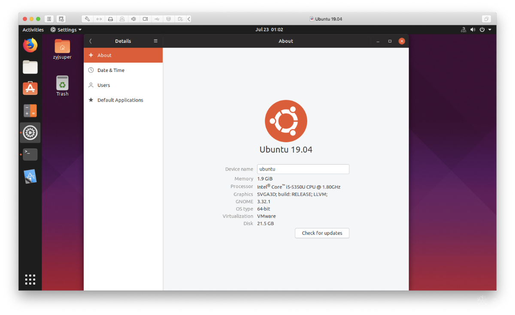Click the Settings gear in the dock
This screenshot has width=515, height=315.
[x=30, y=133]
